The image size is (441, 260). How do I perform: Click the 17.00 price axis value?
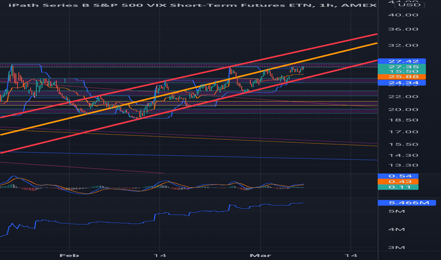403,132
